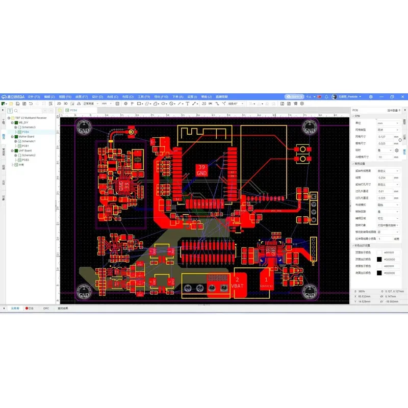Click the search magnifier in the project panel
This screenshot has height=408, width=408.
click(16, 111)
